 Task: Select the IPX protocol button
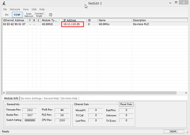(7, 15)
